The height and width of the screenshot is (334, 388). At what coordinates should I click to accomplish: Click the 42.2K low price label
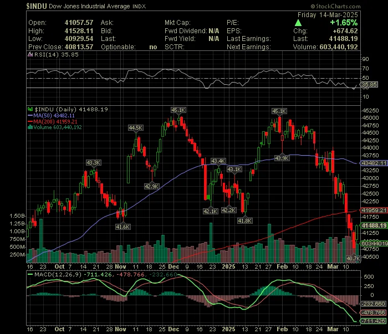[229, 210]
